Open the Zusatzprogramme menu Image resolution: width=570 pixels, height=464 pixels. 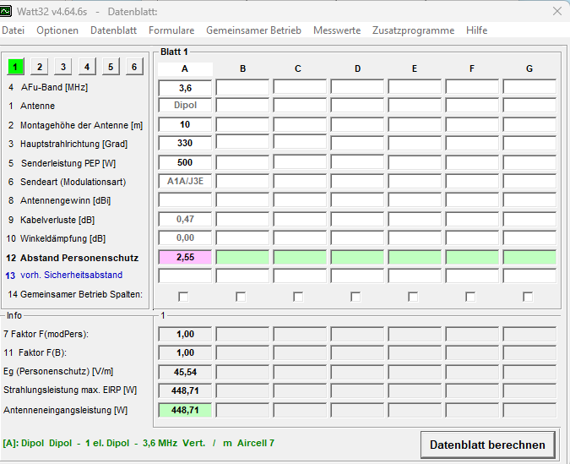tap(413, 30)
